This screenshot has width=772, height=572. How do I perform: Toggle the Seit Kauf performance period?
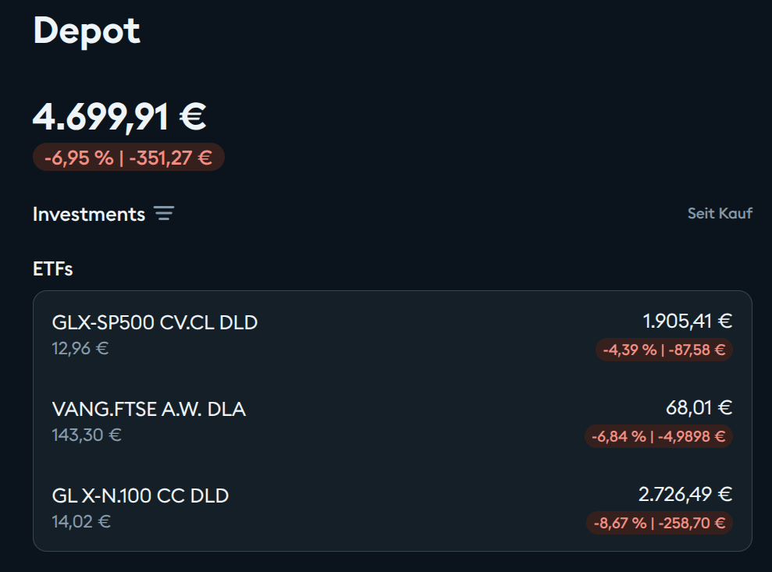720,213
